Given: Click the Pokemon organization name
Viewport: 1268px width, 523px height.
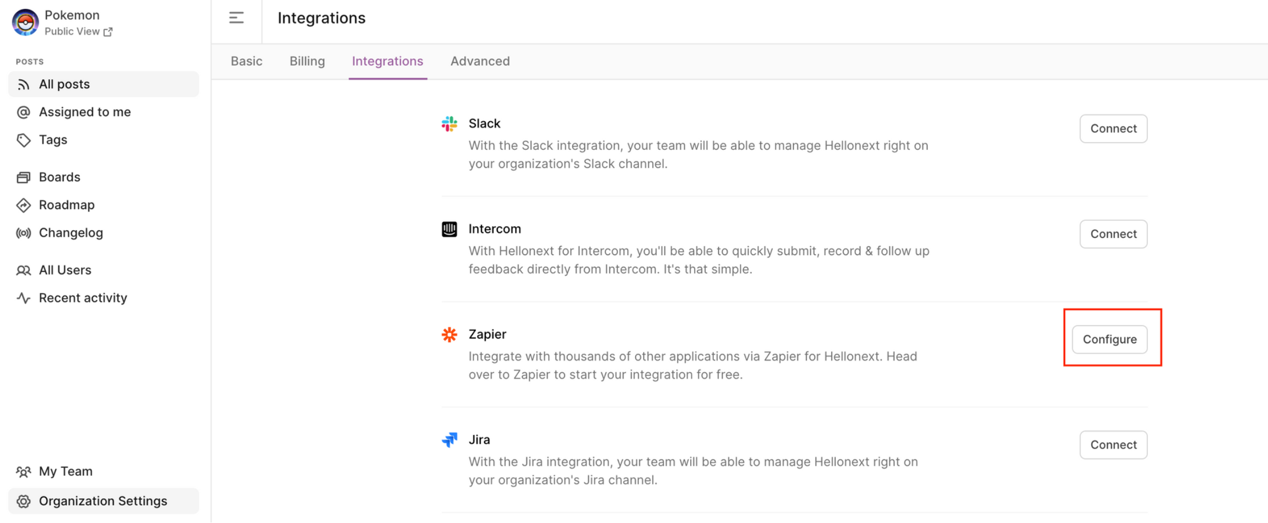Looking at the screenshot, I should point(72,15).
